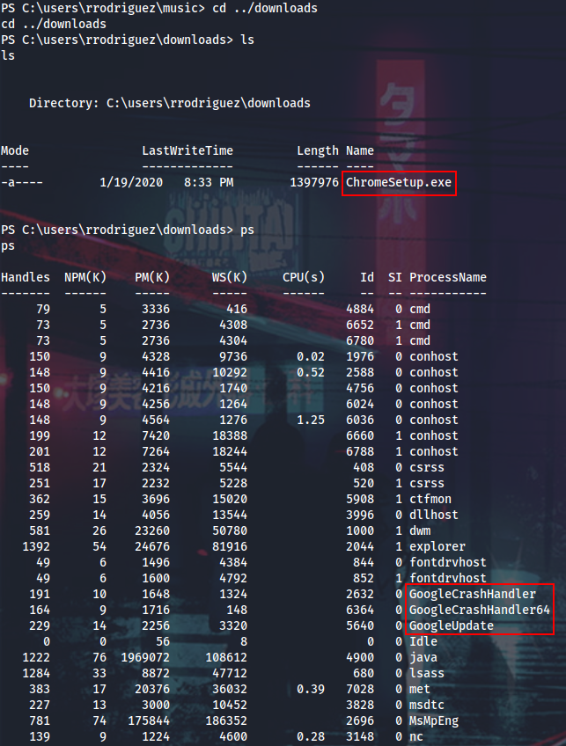Click the GoogleUpdate process entry
566x746 pixels.
pyautogui.click(x=463, y=625)
